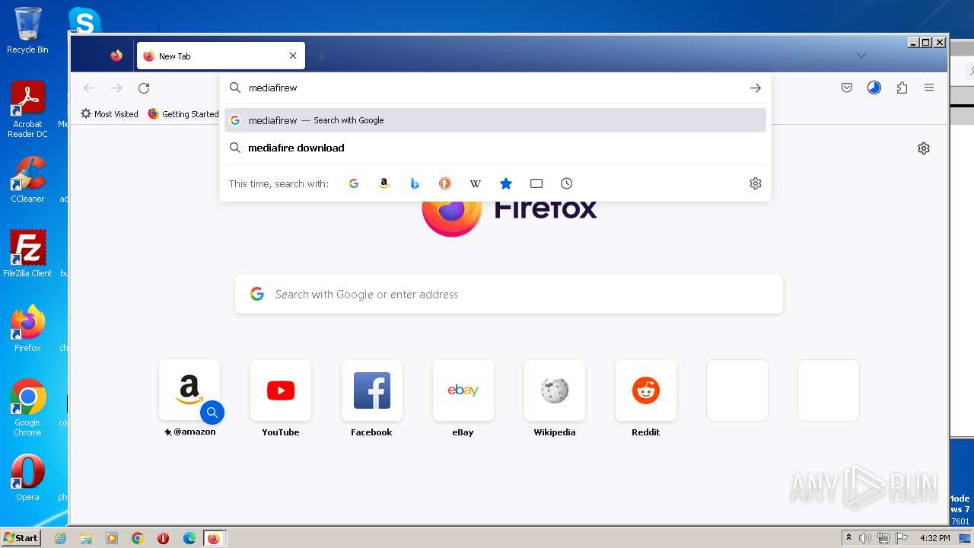This screenshot has width=974, height=548.
Task: Open the Firefox account icon
Action: point(874,88)
